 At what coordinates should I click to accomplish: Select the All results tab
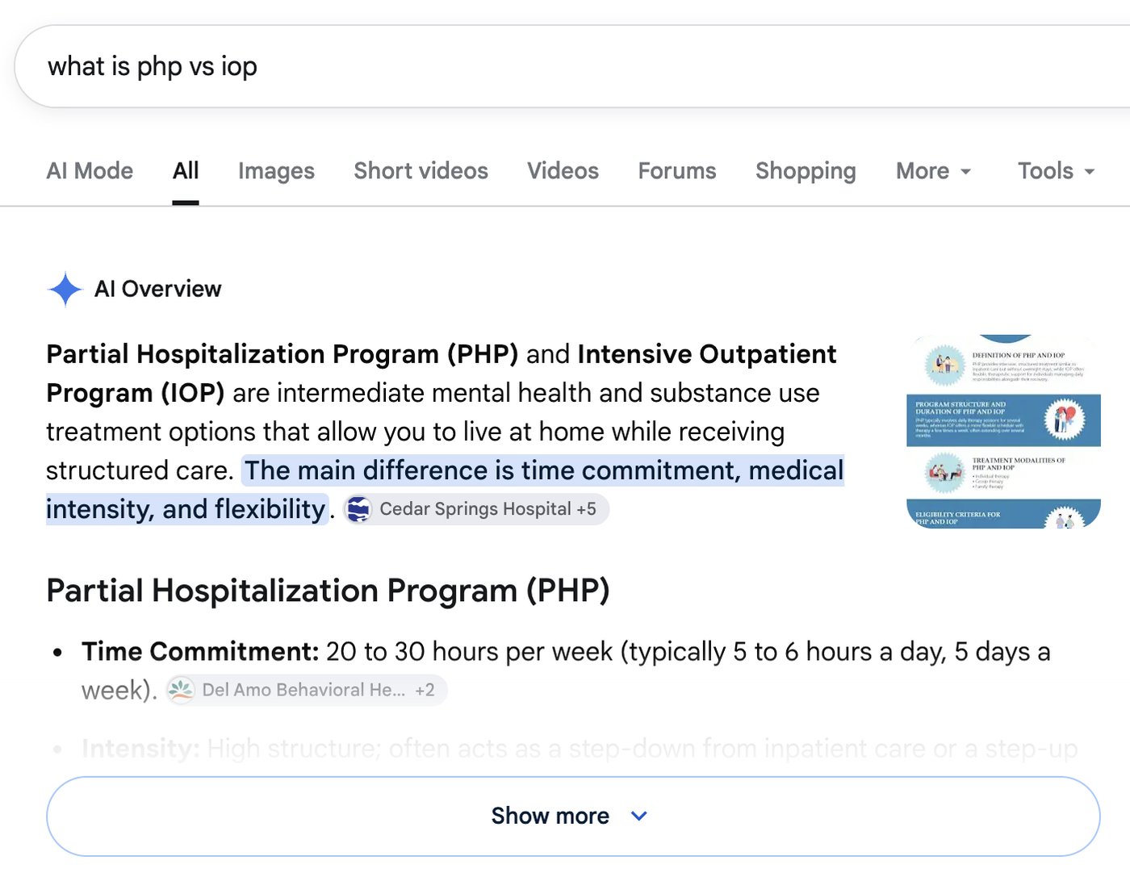(x=186, y=171)
